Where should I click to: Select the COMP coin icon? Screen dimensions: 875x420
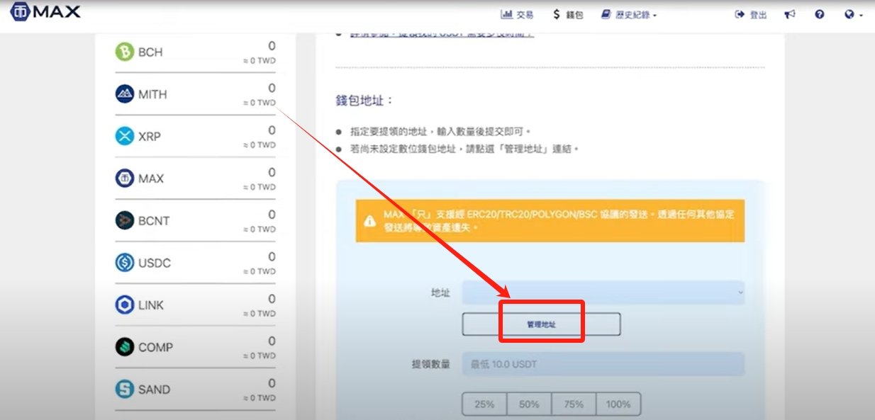click(125, 347)
